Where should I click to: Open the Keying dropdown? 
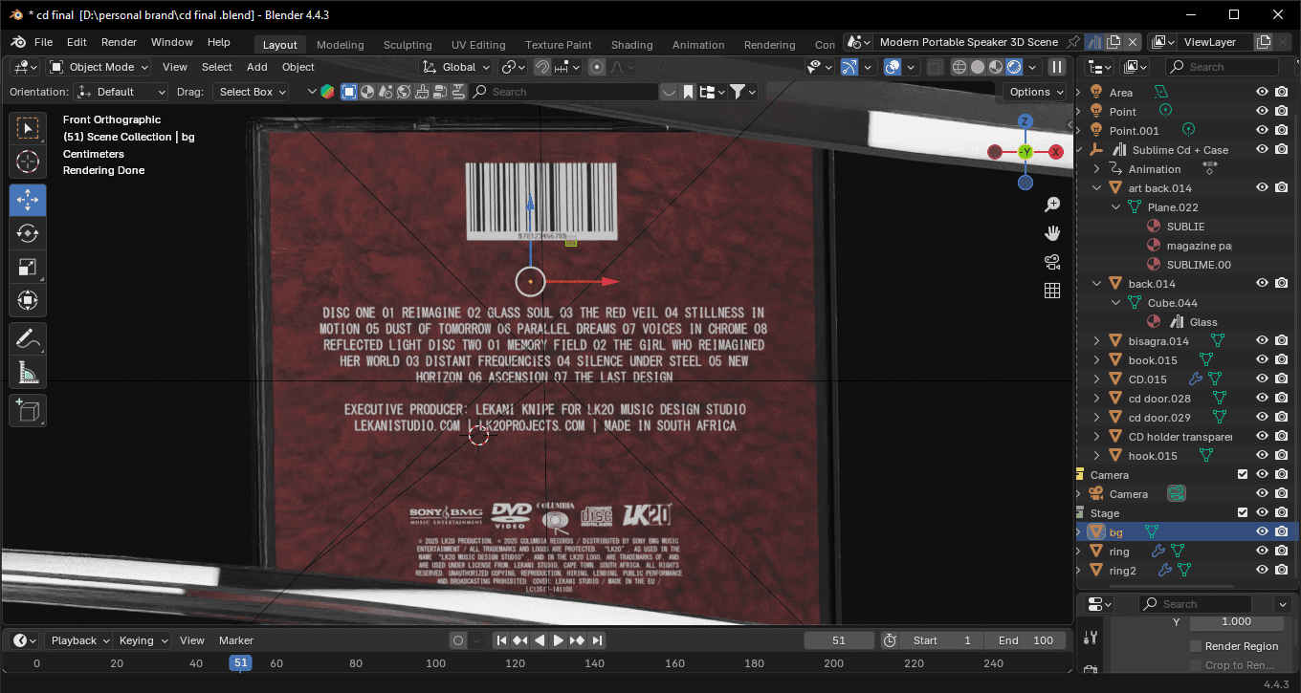143,640
